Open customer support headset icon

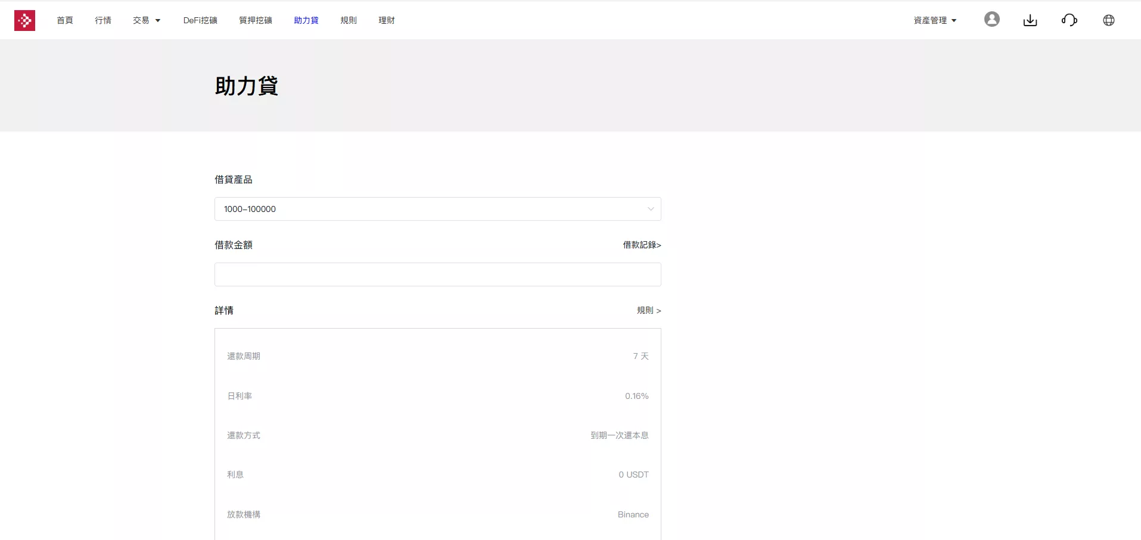(1069, 20)
